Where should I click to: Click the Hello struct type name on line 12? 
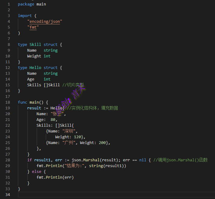pos(35,68)
